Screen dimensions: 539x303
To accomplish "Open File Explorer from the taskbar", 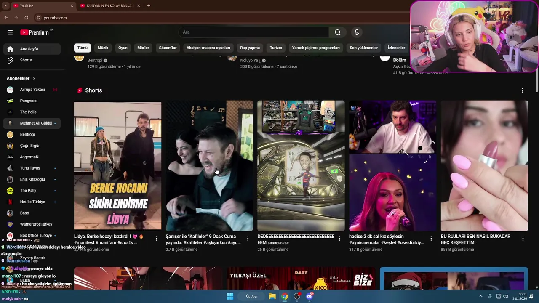I will 272,296.
